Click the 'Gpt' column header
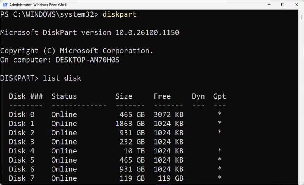Image resolution: width=304 pixels, height=185 pixels. (x=219, y=96)
